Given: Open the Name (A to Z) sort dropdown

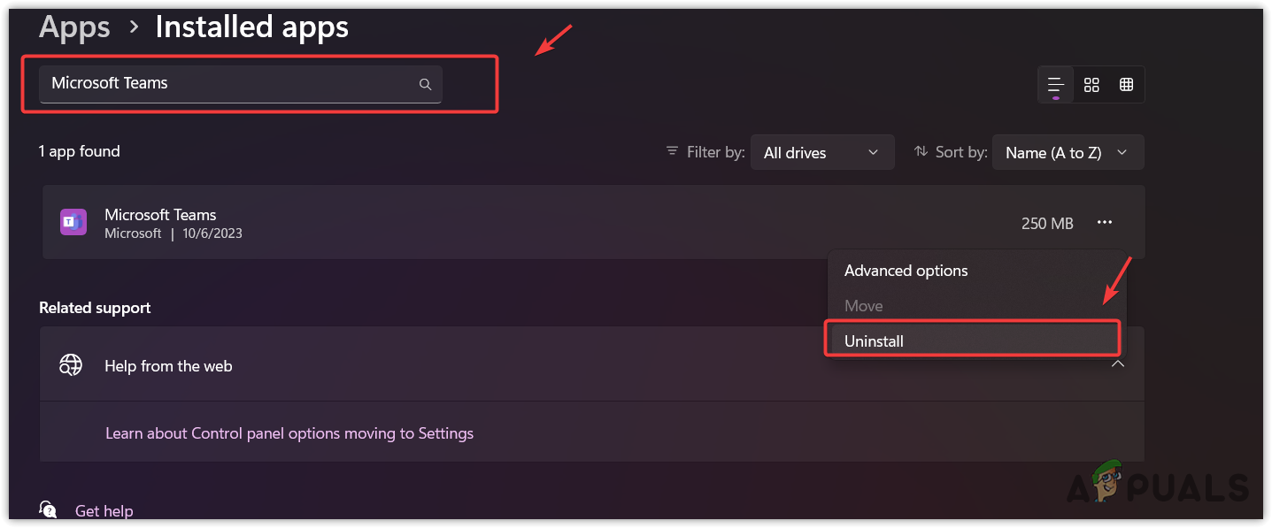Looking at the screenshot, I should coord(1068,152).
